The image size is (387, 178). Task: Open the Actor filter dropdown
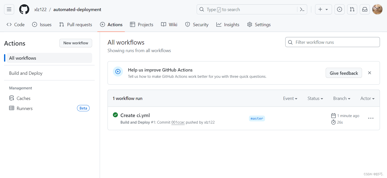[368, 98]
